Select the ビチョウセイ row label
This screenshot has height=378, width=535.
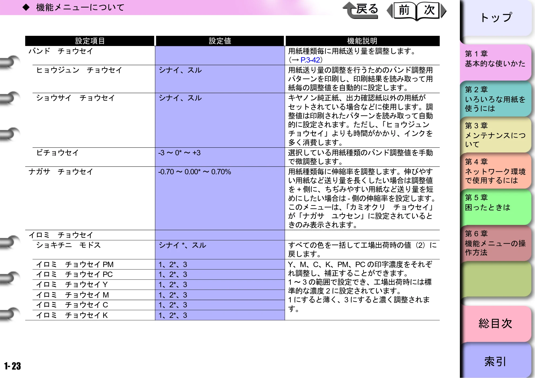click(57, 153)
